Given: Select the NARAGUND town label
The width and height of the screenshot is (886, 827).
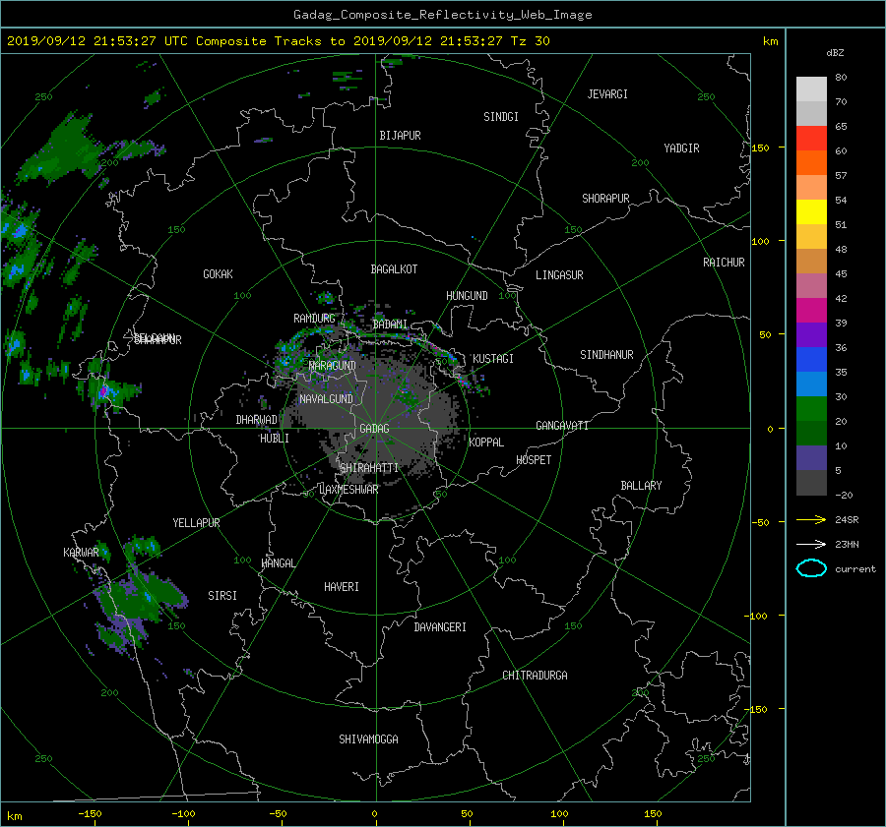Looking at the screenshot, I should pyautogui.click(x=333, y=366).
